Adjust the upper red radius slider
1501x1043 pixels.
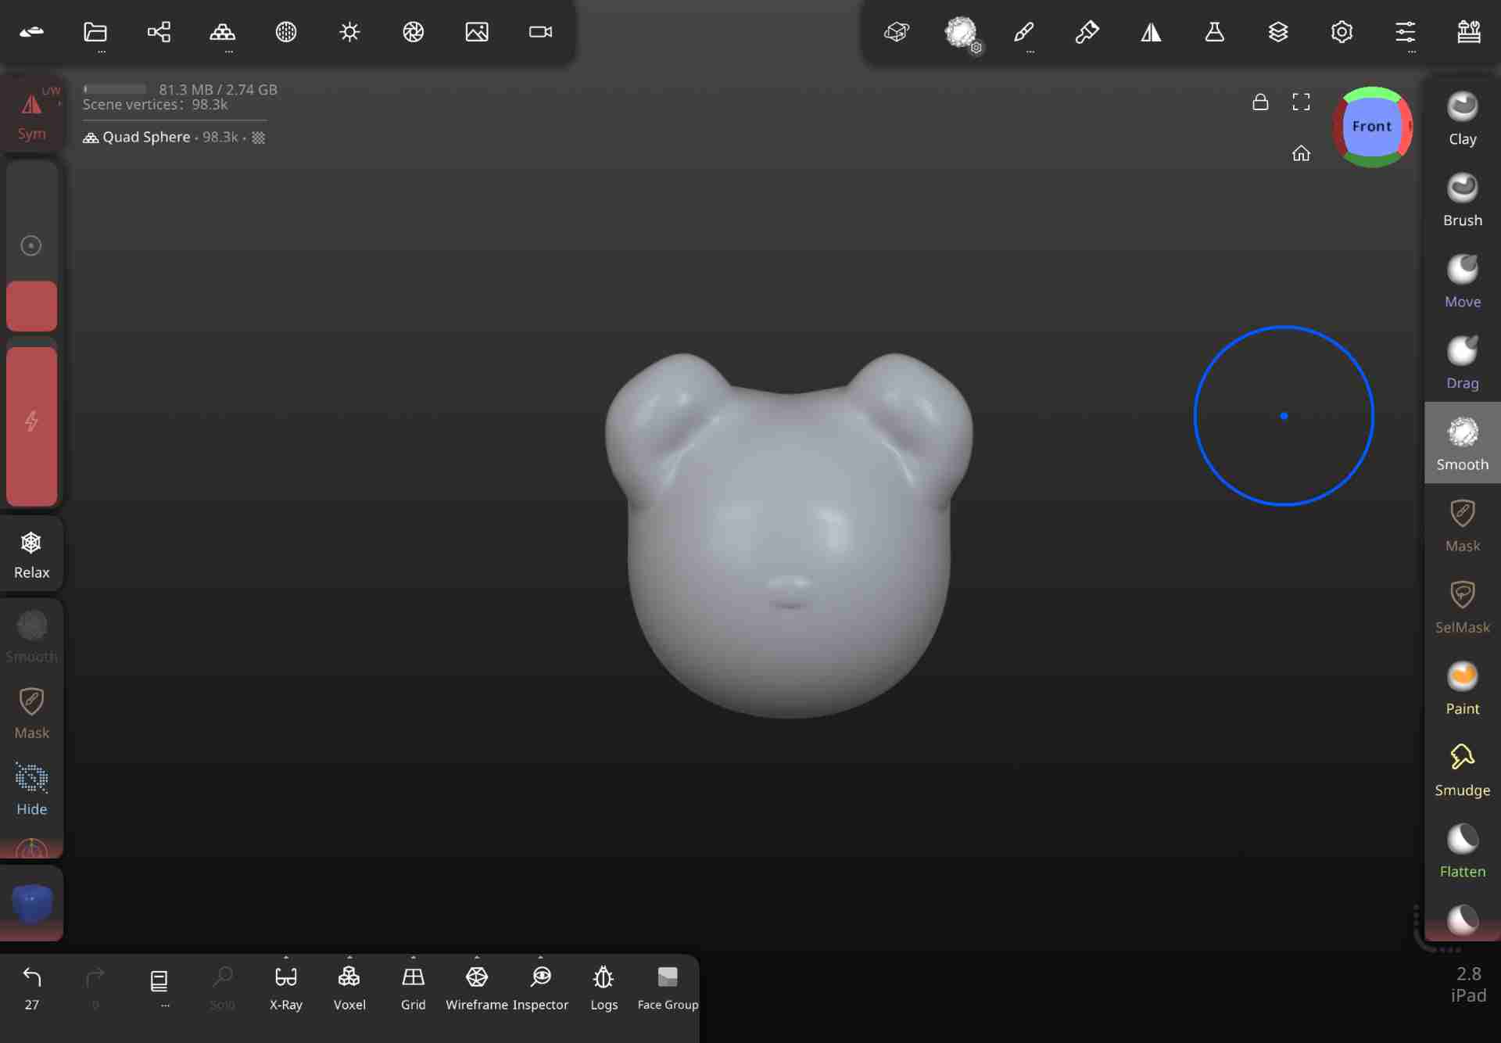[x=31, y=306]
